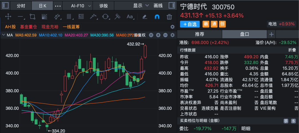The image size is (299, 133).
Task: Click the 诊股 button
Action: tap(103, 5)
